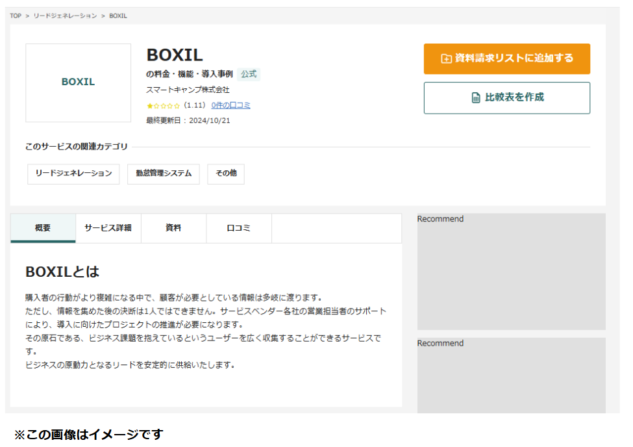
Task: Click the filled yellow star in the rating
Action: point(149,105)
